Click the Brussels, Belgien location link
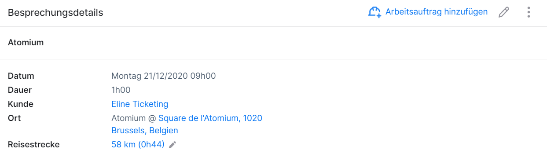 coord(145,131)
